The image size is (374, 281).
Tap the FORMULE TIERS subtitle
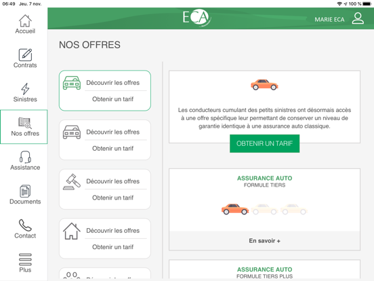point(264,185)
